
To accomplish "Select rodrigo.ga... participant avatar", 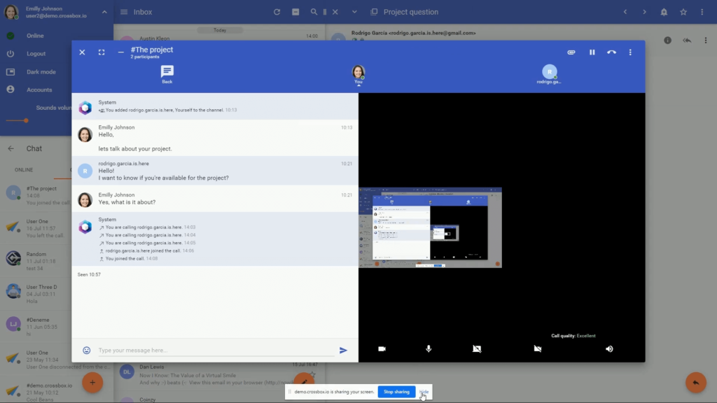I will click(550, 73).
